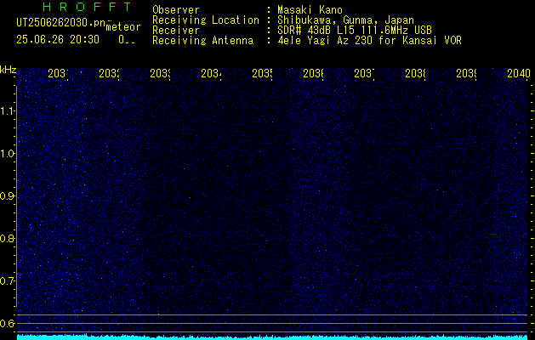Click Shibukawa, Gunma, Japan text
This screenshot has height=340, width=535.
click(x=345, y=20)
